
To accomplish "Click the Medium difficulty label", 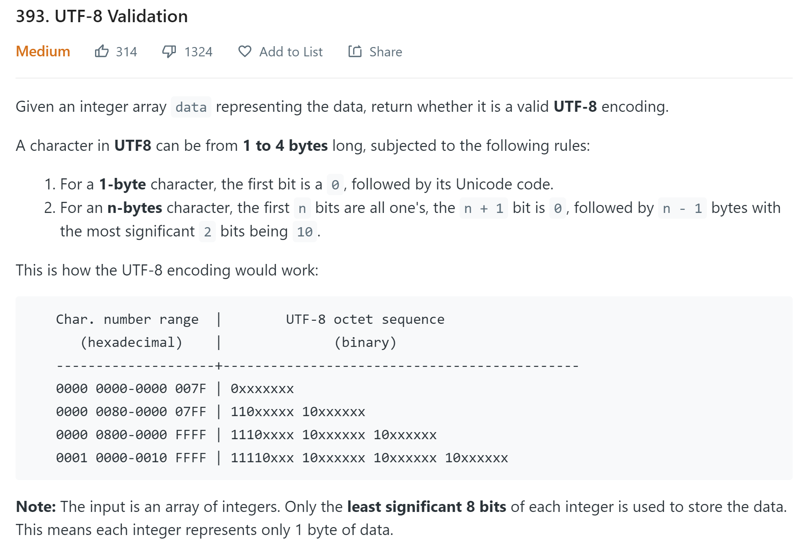I will [x=43, y=51].
